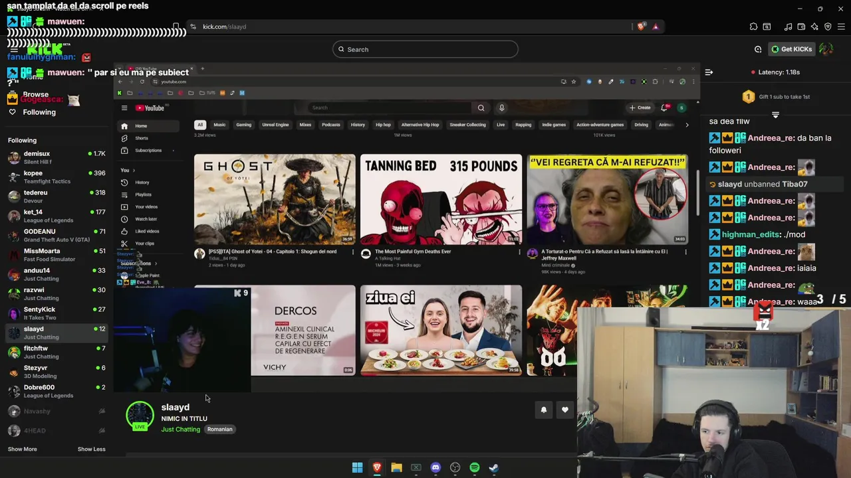Open OBS Studio from the taskbar
The height and width of the screenshot is (478, 851).
pos(455,467)
